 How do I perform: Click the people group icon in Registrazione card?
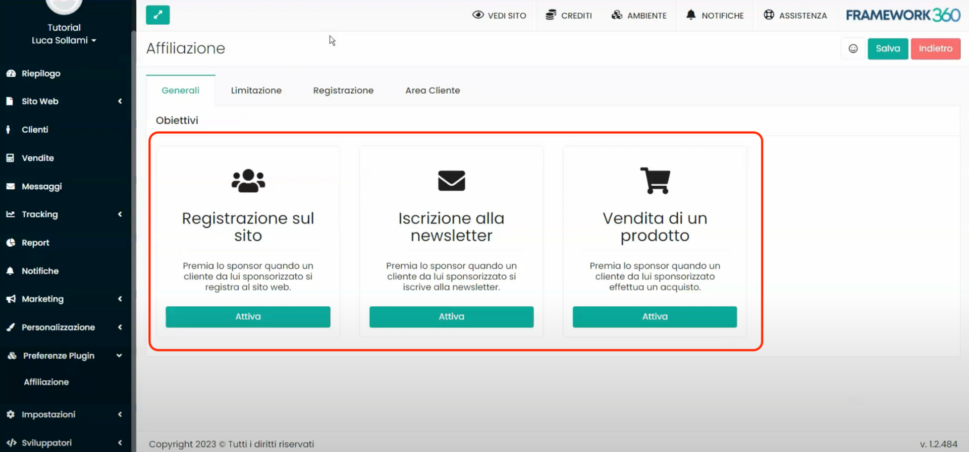248,181
